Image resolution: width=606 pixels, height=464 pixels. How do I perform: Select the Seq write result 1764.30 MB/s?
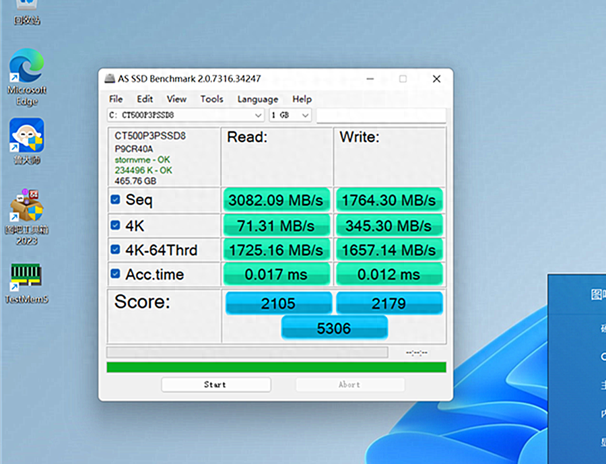389,200
